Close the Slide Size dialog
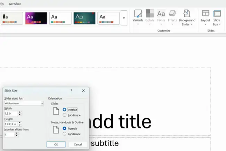The width and height of the screenshot is (226, 151). coord(83,91)
